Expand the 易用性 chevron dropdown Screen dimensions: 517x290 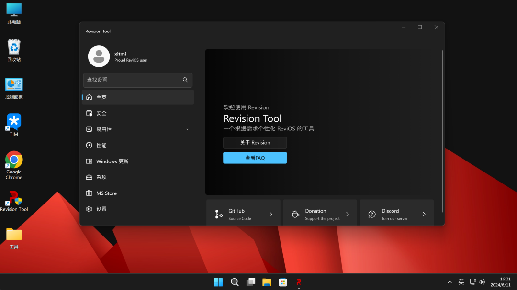[187, 129]
